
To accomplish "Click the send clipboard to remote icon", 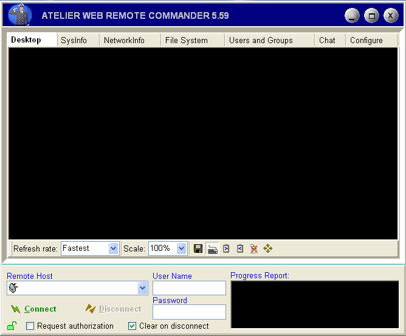I will (226, 249).
